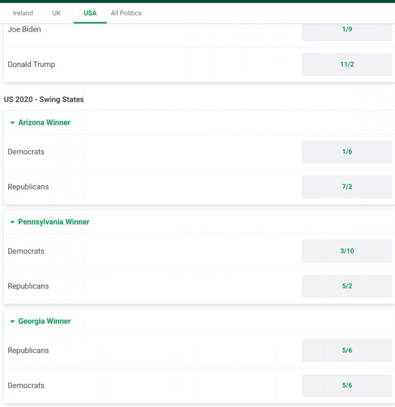Screen dimensions: 395x407
Task: Collapse the Arizona Winner section arrow
Action: pos(12,123)
